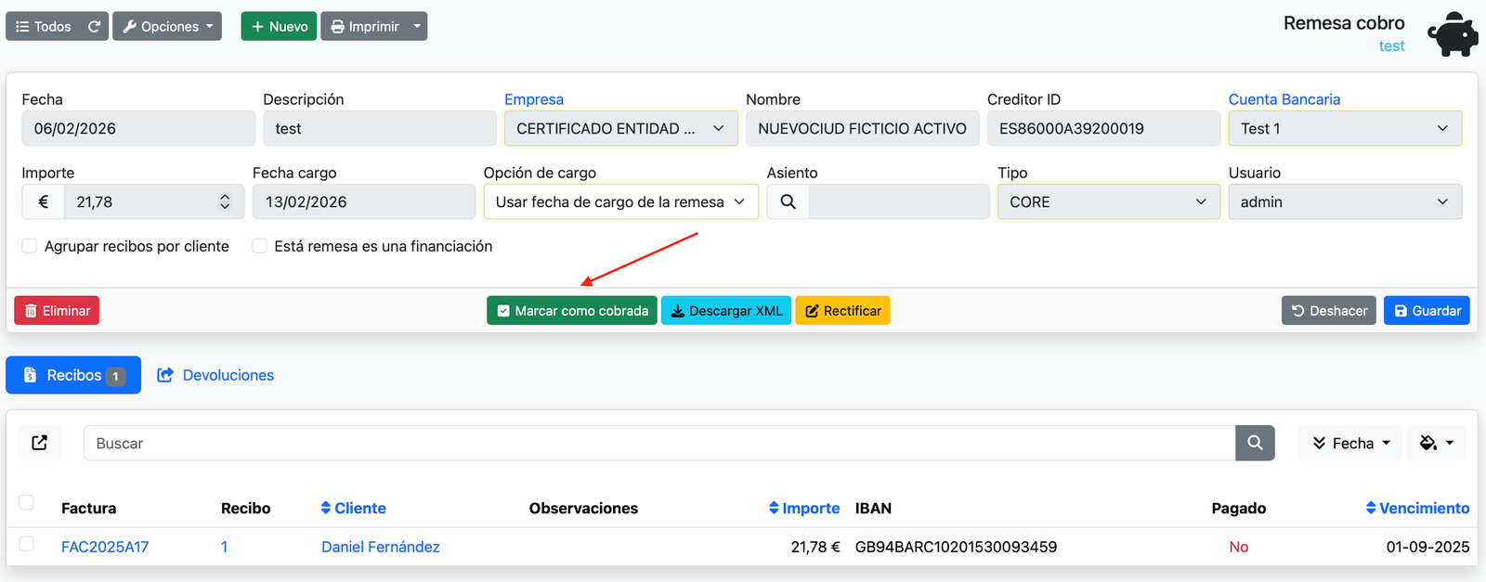1486x582 pixels.
Task: Switch to the Devoluciones tab
Action: [x=215, y=375]
